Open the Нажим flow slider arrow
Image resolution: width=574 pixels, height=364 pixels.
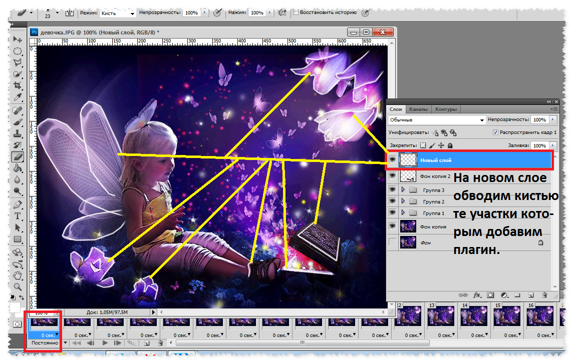(x=270, y=12)
